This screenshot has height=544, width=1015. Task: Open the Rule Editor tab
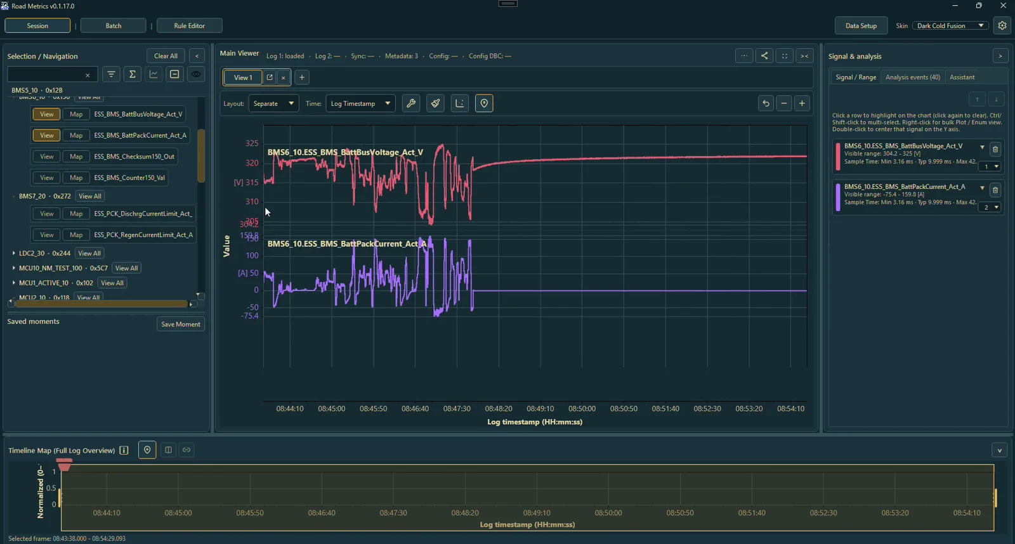189,26
